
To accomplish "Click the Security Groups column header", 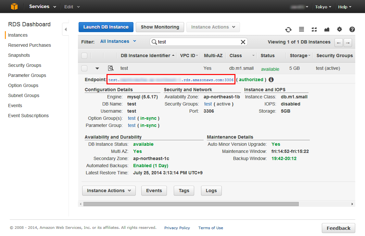I will coord(334,56).
